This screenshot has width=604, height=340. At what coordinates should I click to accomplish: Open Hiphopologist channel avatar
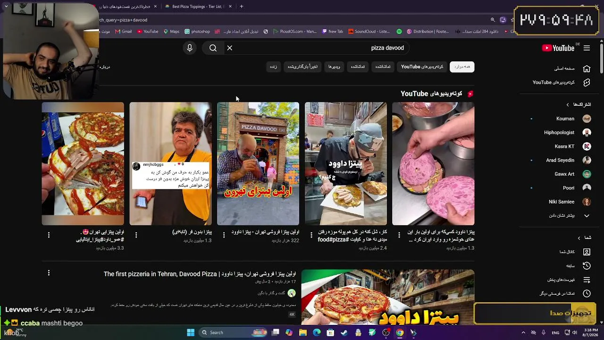coord(587,133)
